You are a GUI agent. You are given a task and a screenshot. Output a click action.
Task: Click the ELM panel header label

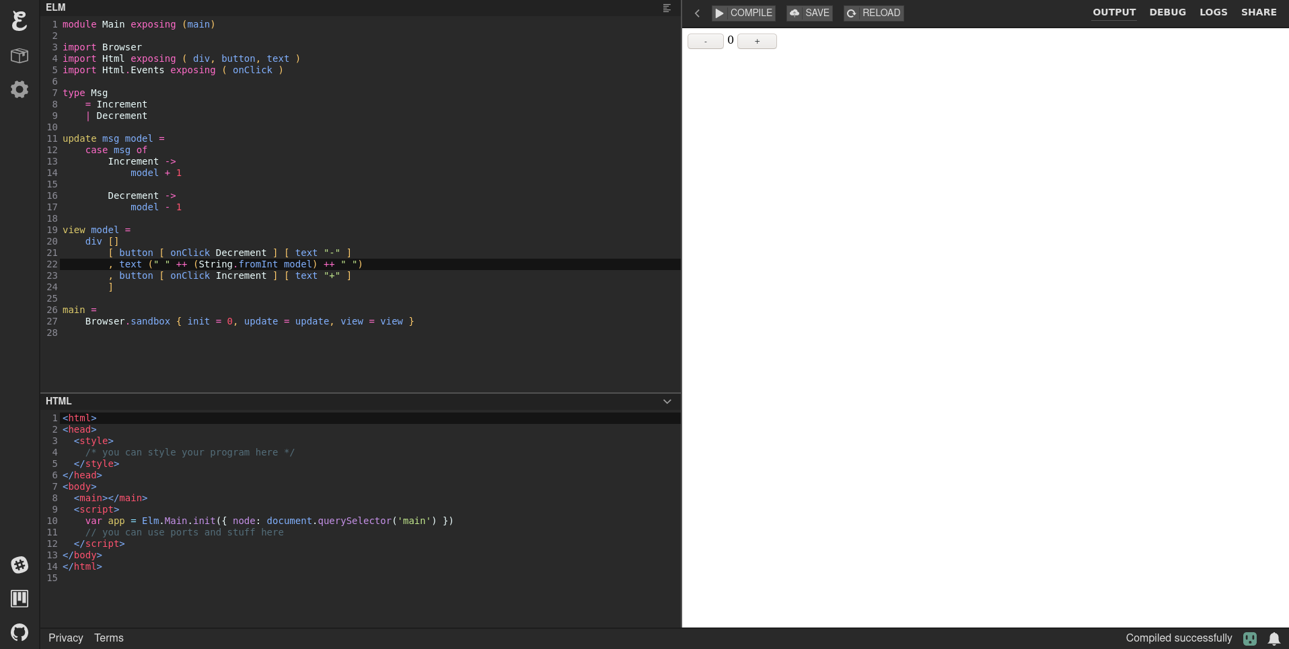click(56, 7)
